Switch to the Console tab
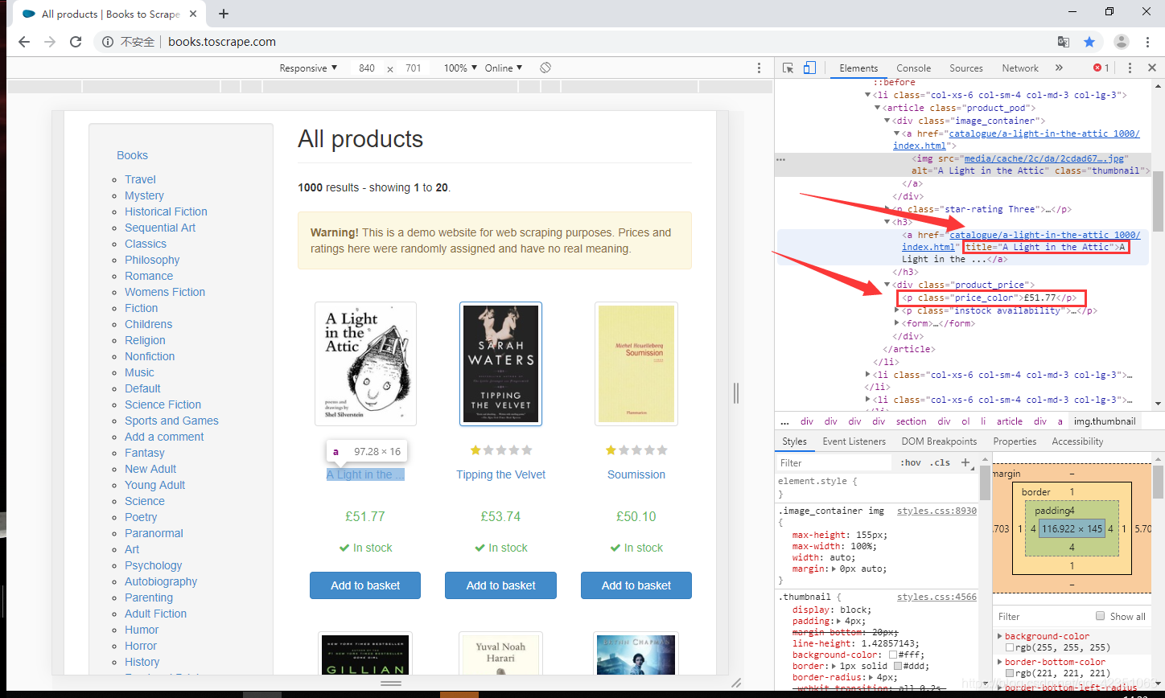This screenshot has width=1165, height=698. 913,68
